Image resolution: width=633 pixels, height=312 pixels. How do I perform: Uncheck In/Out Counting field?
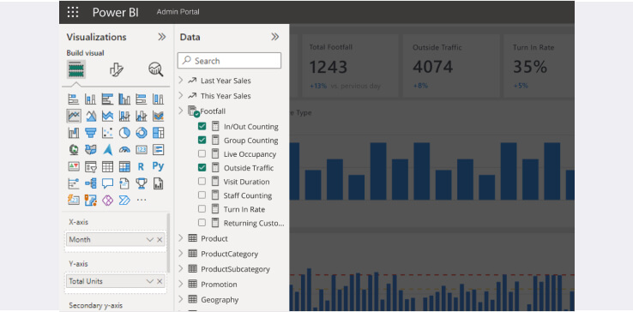pos(202,126)
